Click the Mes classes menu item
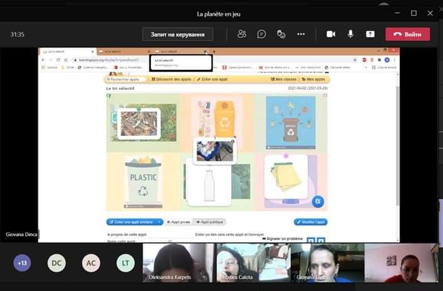The width and height of the screenshot is (443, 291). (x=283, y=79)
